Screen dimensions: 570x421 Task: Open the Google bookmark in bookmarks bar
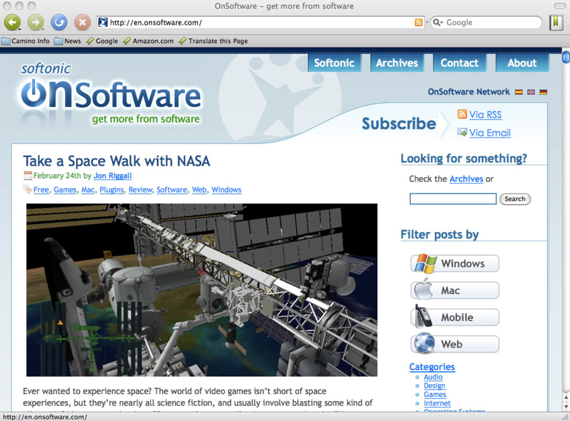tap(102, 41)
